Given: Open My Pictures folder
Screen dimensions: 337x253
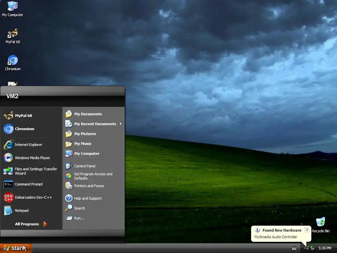Looking at the screenshot, I should 94,134.
